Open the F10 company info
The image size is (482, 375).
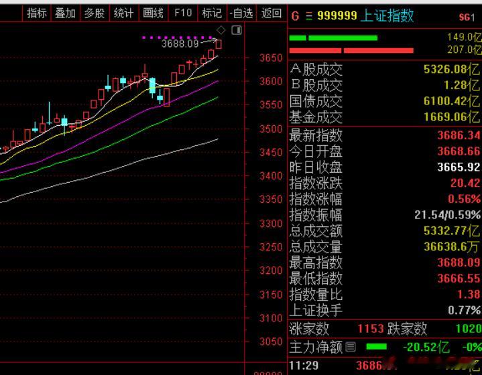(x=182, y=13)
